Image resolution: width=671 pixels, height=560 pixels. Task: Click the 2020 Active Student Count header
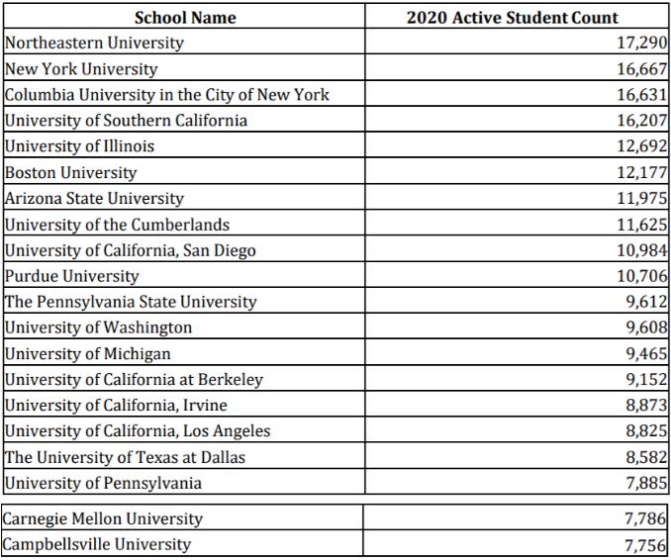515,17
